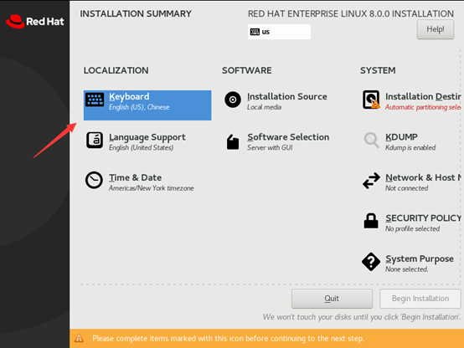Open the Software Selection title
The image size is (464, 348).
click(x=288, y=137)
